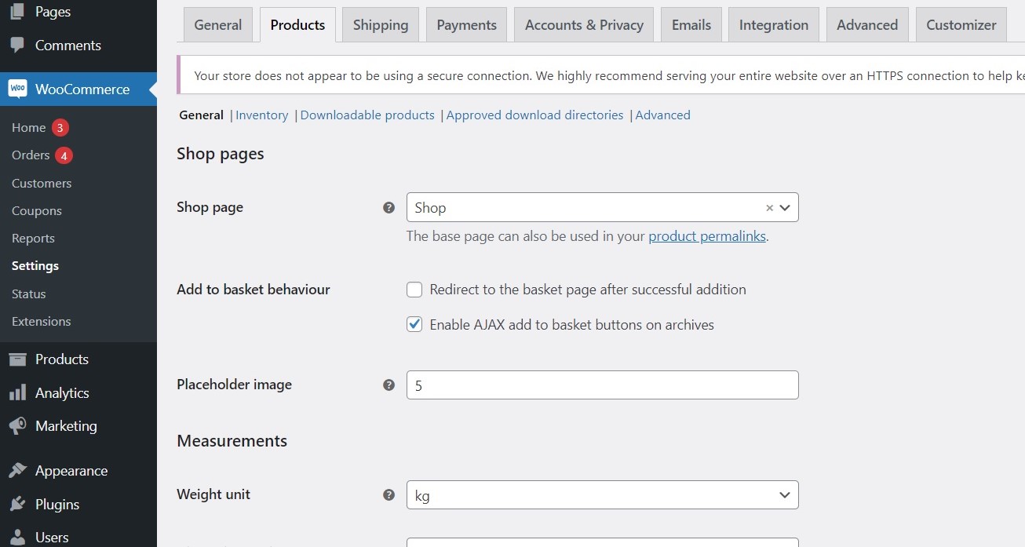
Task: Open the Shop page dropdown
Action: 602,207
